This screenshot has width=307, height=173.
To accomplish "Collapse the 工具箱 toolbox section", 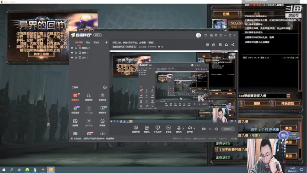I will 105,87.
